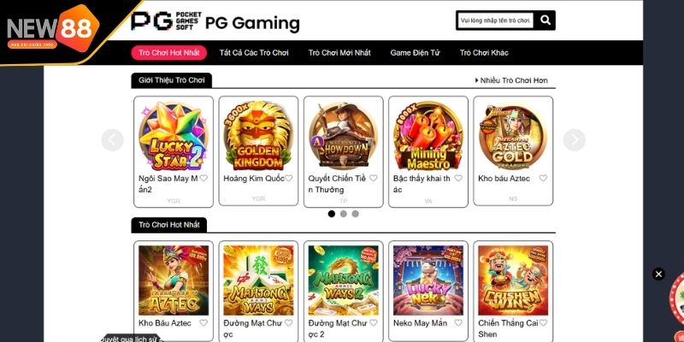Favorite Ngôi Sao May Mắn2 with heart
684x342 pixels.
tap(203, 178)
